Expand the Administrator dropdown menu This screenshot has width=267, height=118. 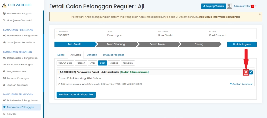(x=256, y=6)
